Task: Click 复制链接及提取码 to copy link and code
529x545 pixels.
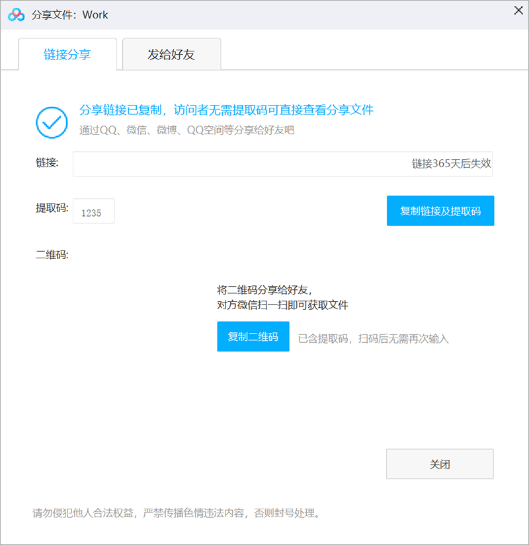Action: (440, 211)
